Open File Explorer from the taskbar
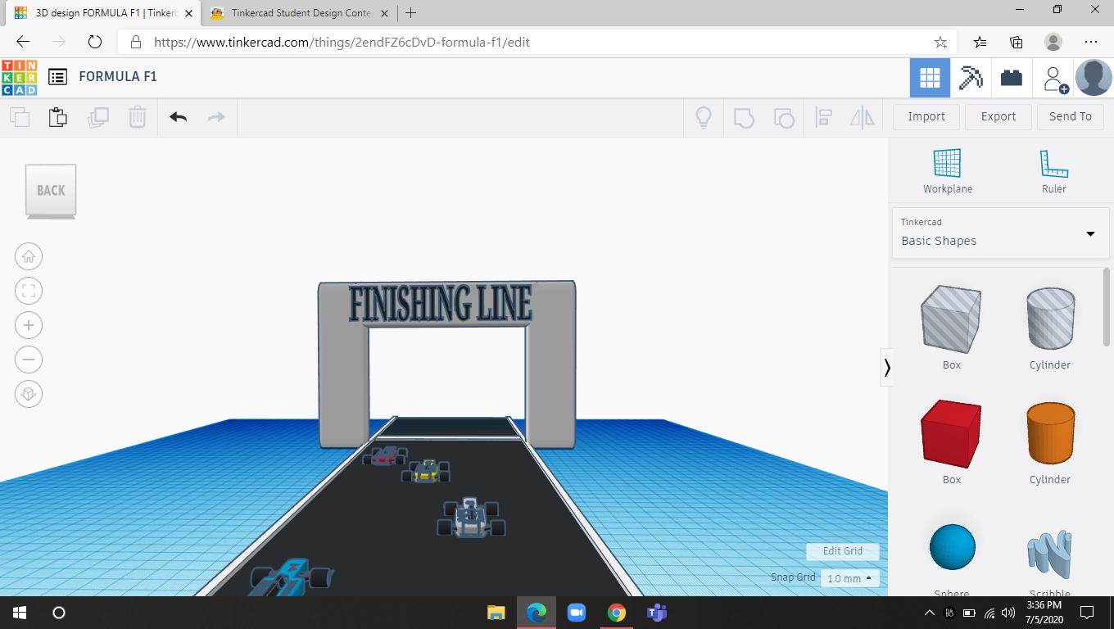The width and height of the screenshot is (1114, 629). tap(496, 613)
